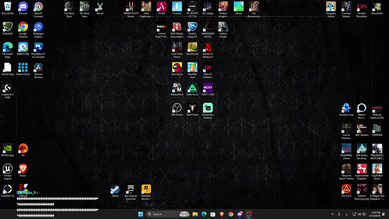The width and height of the screenshot is (389, 219).
Task: Open the Logitech G HUB icon
Action: tap(8, 91)
